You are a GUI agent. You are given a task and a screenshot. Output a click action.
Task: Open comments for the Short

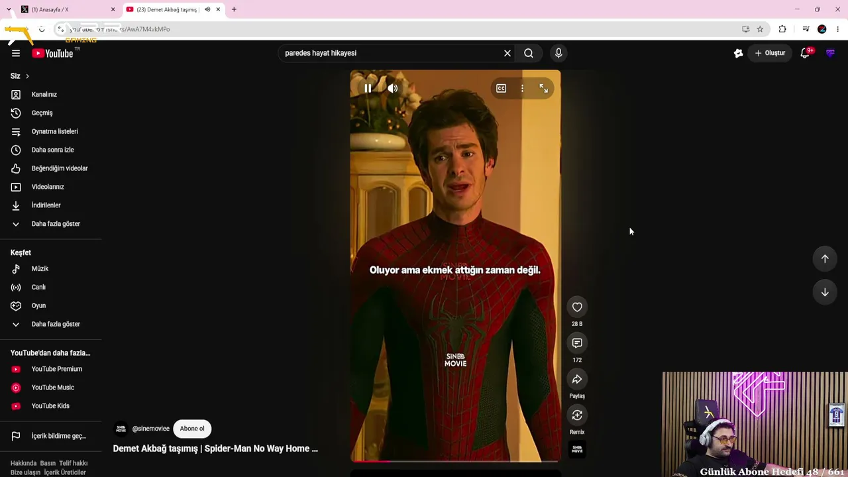(x=577, y=343)
